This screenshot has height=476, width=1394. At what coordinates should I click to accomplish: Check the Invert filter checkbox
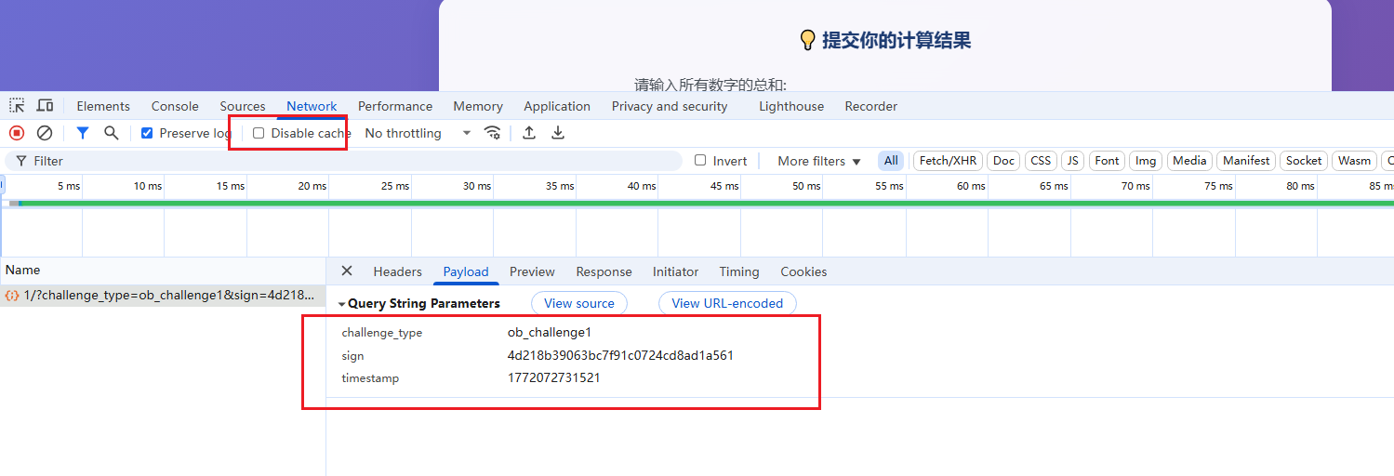point(701,161)
